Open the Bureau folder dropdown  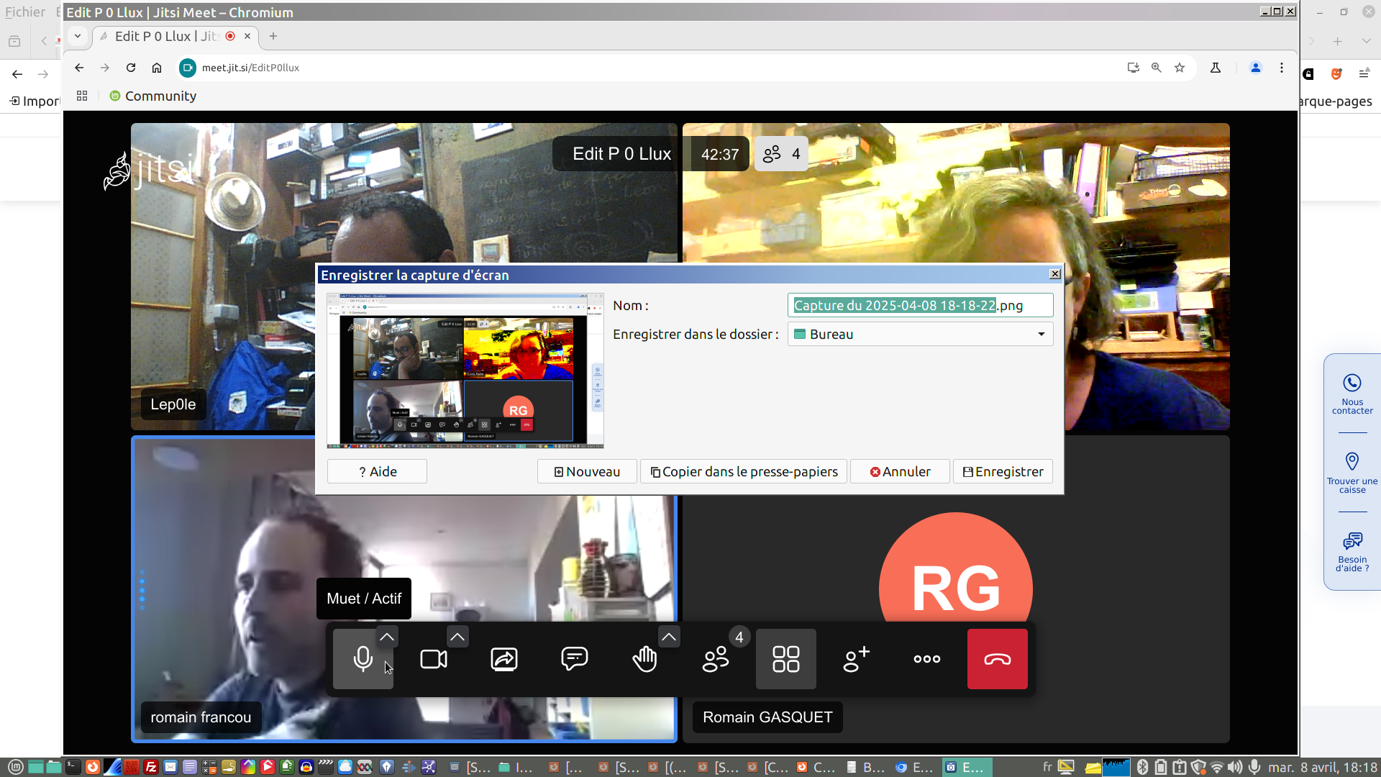coord(920,334)
